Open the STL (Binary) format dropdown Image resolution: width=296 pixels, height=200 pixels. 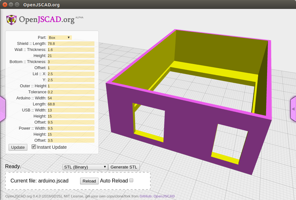[x=85, y=167]
